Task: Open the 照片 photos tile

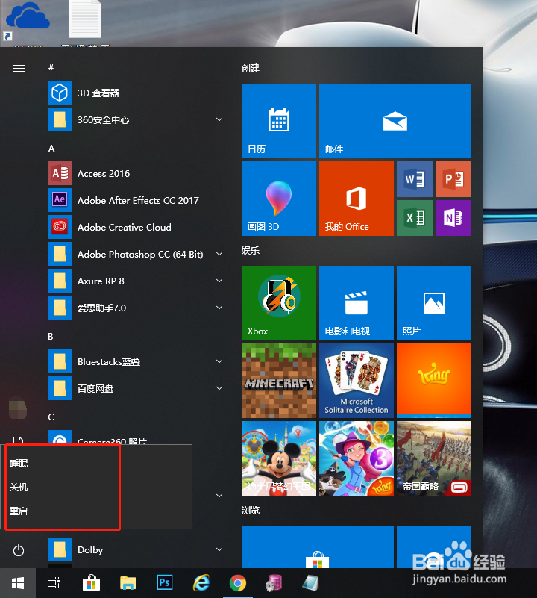Action: pyautogui.click(x=434, y=303)
